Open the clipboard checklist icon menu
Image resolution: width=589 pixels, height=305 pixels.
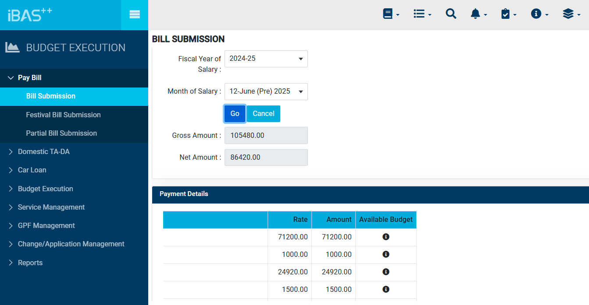(x=508, y=14)
